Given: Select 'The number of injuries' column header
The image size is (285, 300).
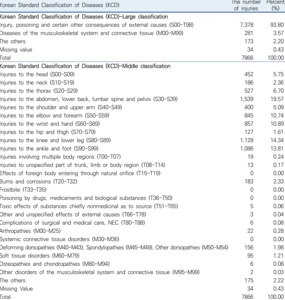Looking at the screenshot, I should pos(246,5).
